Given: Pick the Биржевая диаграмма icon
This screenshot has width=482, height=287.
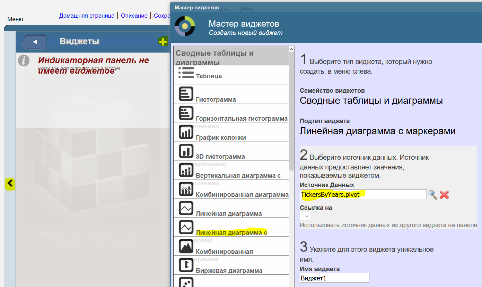Looking at the screenshot, I should [186, 265].
